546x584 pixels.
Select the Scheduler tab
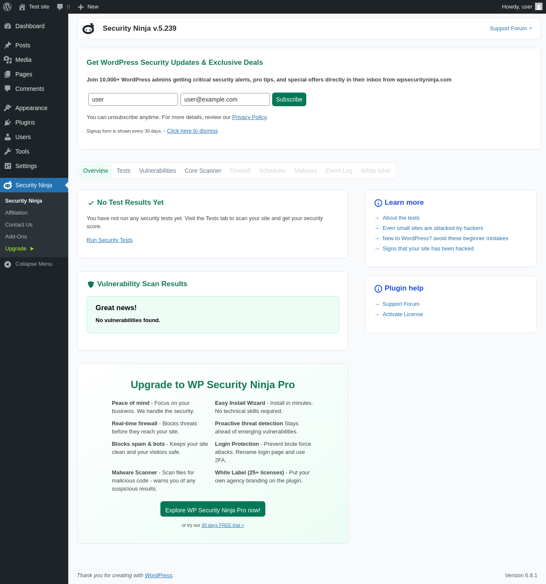(x=273, y=171)
